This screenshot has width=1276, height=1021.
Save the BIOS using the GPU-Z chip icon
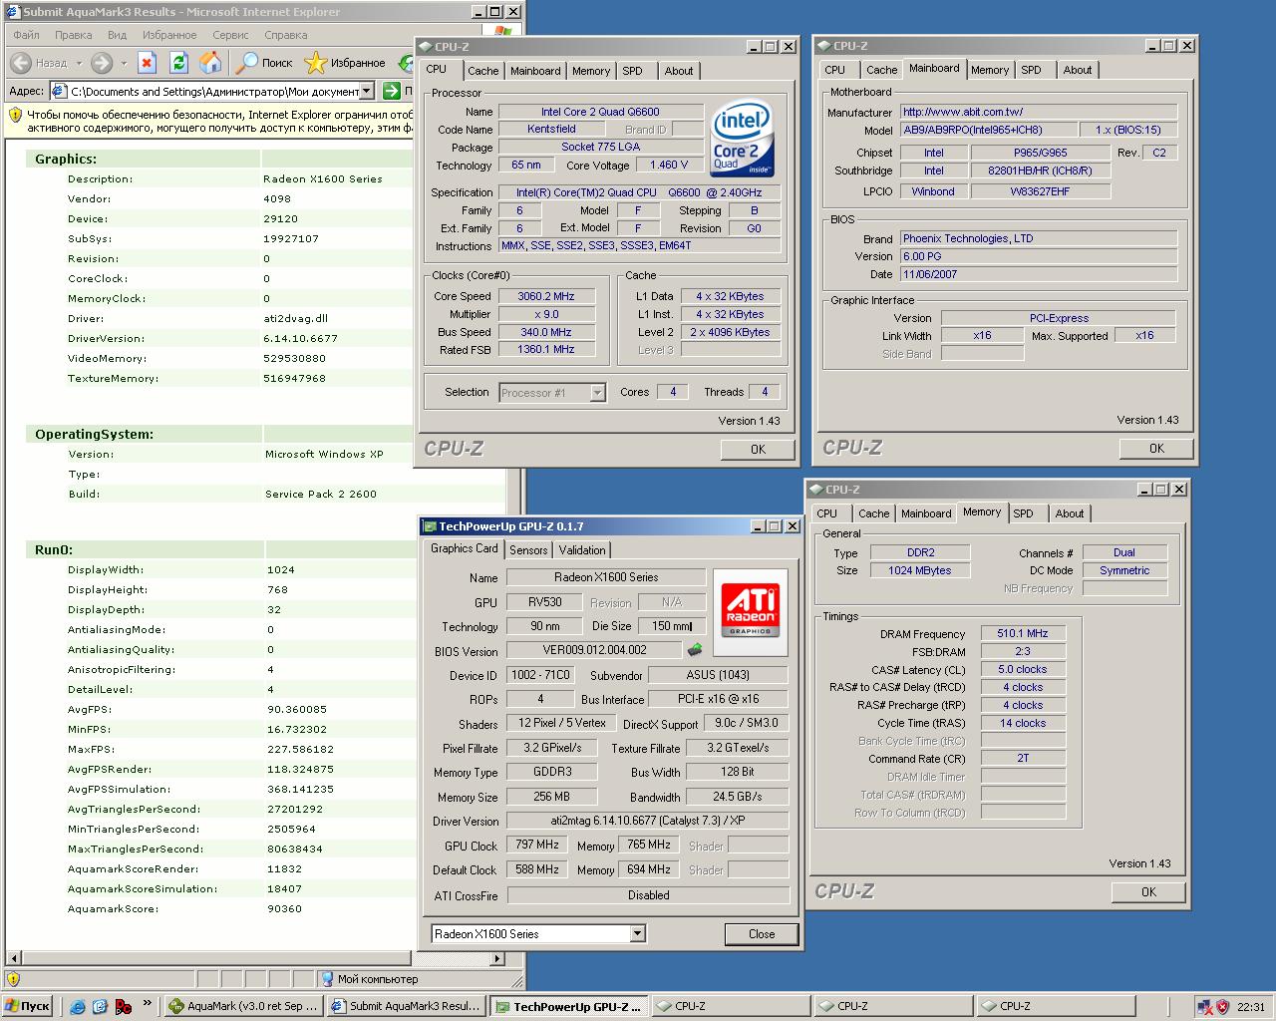coord(695,650)
